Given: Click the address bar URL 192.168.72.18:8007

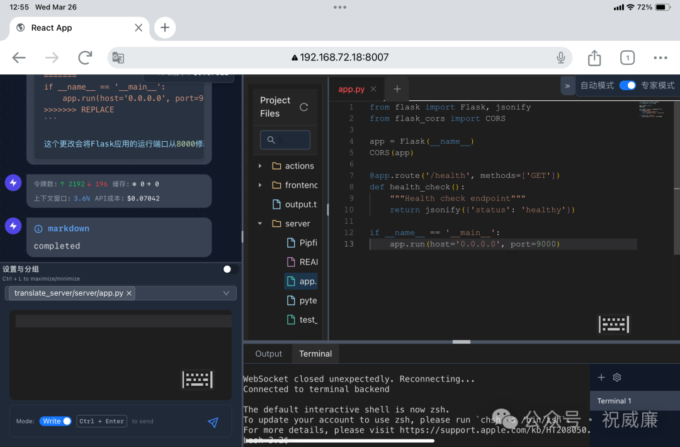Looking at the screenshot, I should (340, 57).
